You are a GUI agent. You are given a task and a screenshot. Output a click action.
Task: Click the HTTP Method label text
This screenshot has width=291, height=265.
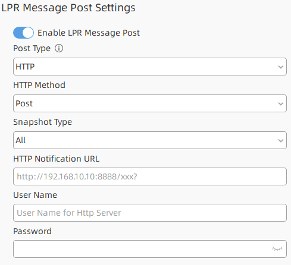tap(39, 85)
